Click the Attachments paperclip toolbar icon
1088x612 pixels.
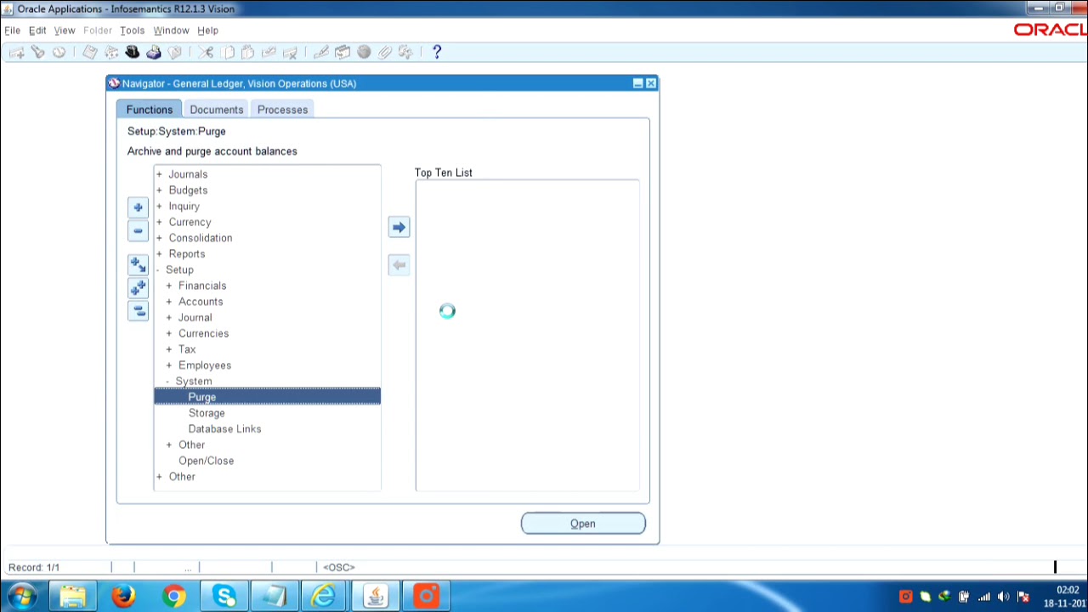pos(385,53)
